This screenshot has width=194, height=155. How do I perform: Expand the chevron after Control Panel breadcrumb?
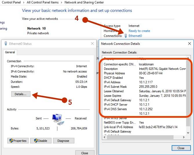coord(24,2)
